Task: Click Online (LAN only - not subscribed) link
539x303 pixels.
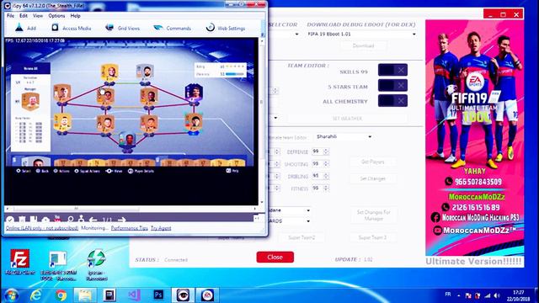Action: tap(42, 228)
